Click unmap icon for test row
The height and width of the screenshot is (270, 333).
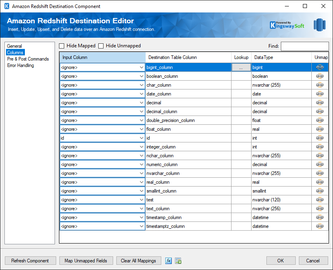pos(320,199)
